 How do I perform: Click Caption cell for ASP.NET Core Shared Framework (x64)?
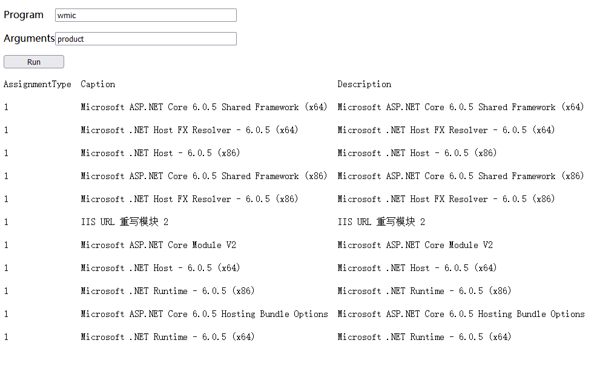tap(203, 107)
